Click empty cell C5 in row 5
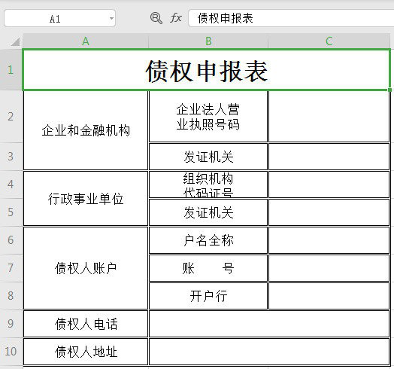This screenshot has height=369, width=394. tap(329, 212)
